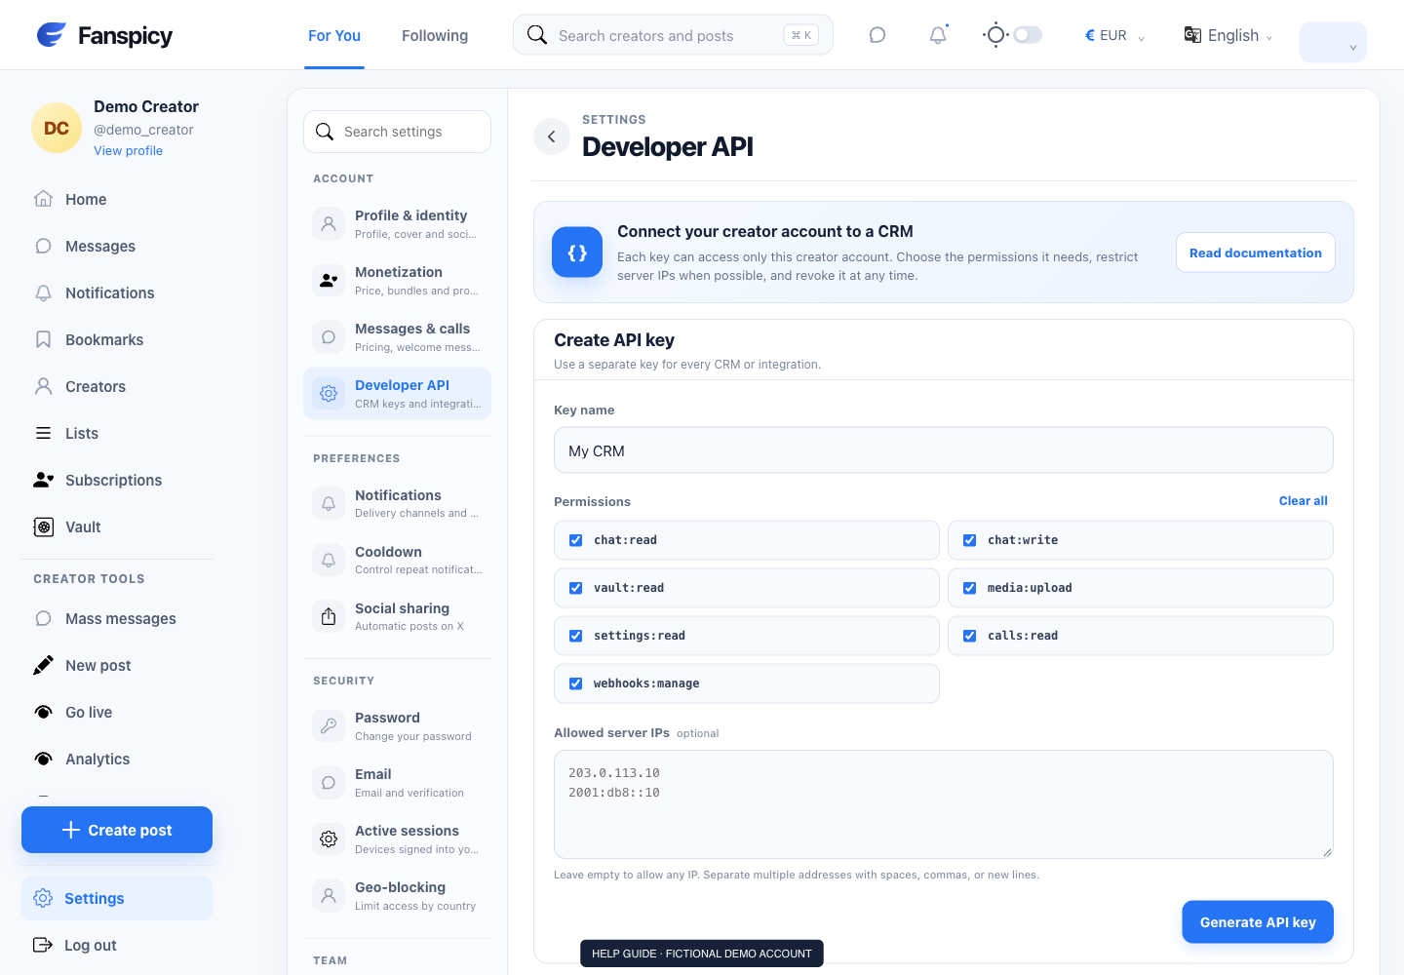The height and width of the screenshot is (975, 1404).
Task: Click the Lists icon in sidebar
Action: [43, 433]
